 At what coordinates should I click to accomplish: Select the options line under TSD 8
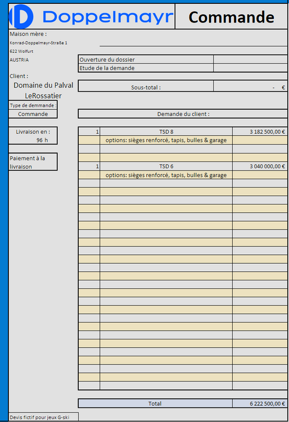[166, 140]
